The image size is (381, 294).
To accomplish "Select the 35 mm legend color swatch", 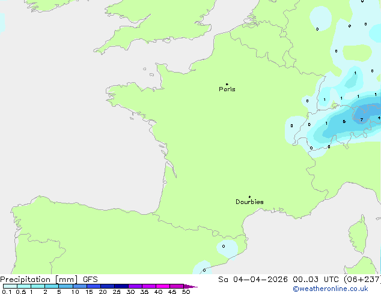I will point(148,286).
